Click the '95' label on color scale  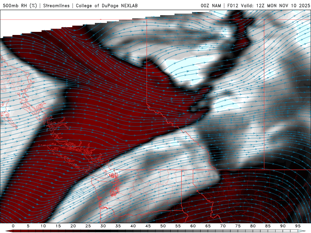298,226
